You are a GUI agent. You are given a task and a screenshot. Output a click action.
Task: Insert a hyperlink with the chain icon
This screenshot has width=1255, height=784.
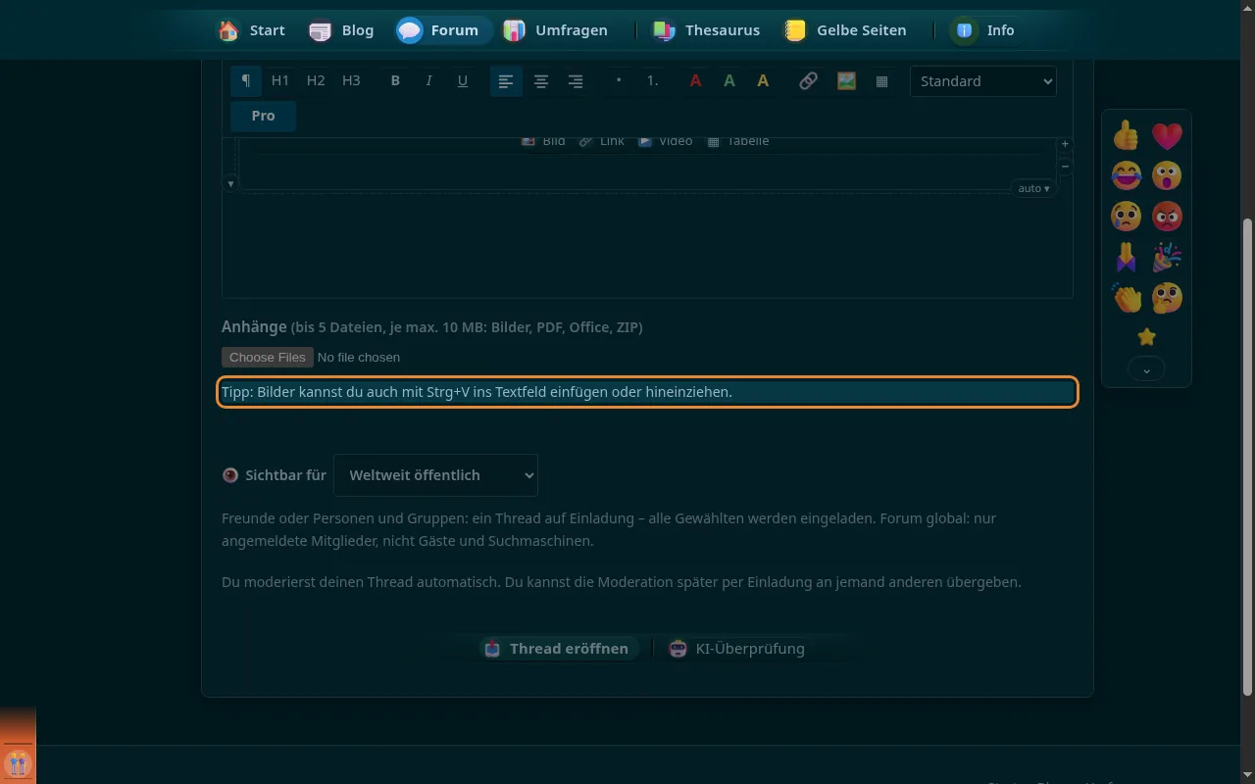pyautogui.click(x=808, y=81)
